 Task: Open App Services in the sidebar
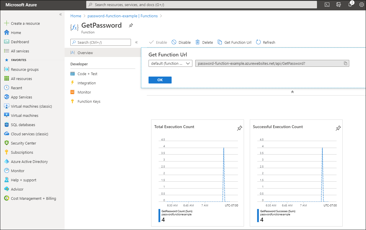[x=21, y=97]
